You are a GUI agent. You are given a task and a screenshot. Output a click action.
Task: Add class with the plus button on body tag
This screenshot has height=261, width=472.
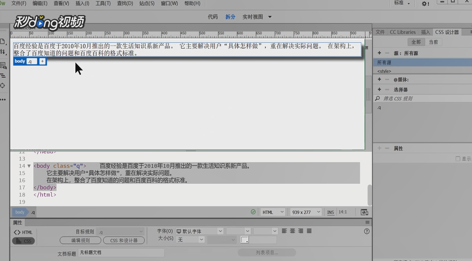coord(42,61)
